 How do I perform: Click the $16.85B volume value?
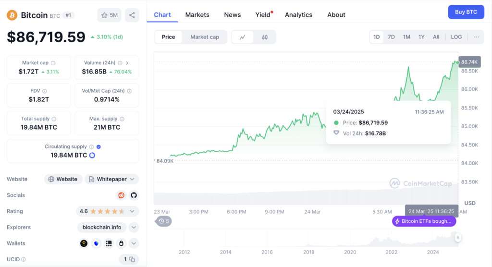tap(94, 72)
